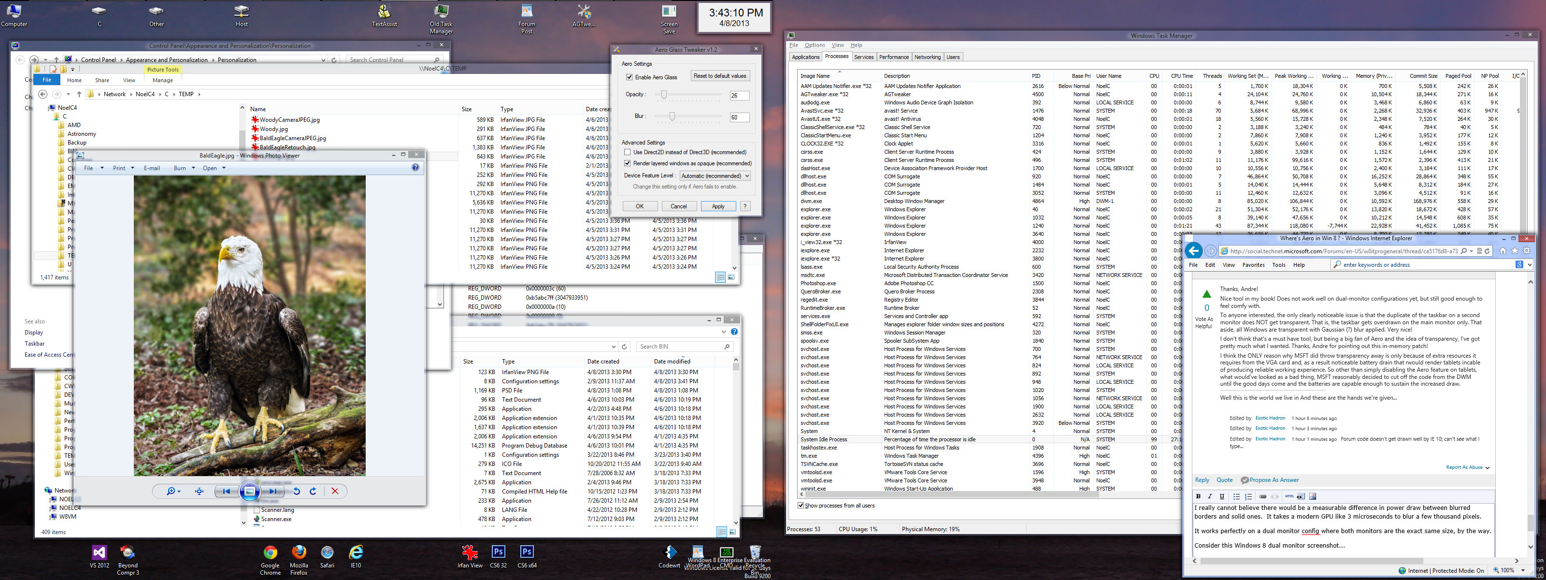Screen dimensions: 1546x580
Task: Expand Control Panel address history dropdown
Action: click(324, 60)
